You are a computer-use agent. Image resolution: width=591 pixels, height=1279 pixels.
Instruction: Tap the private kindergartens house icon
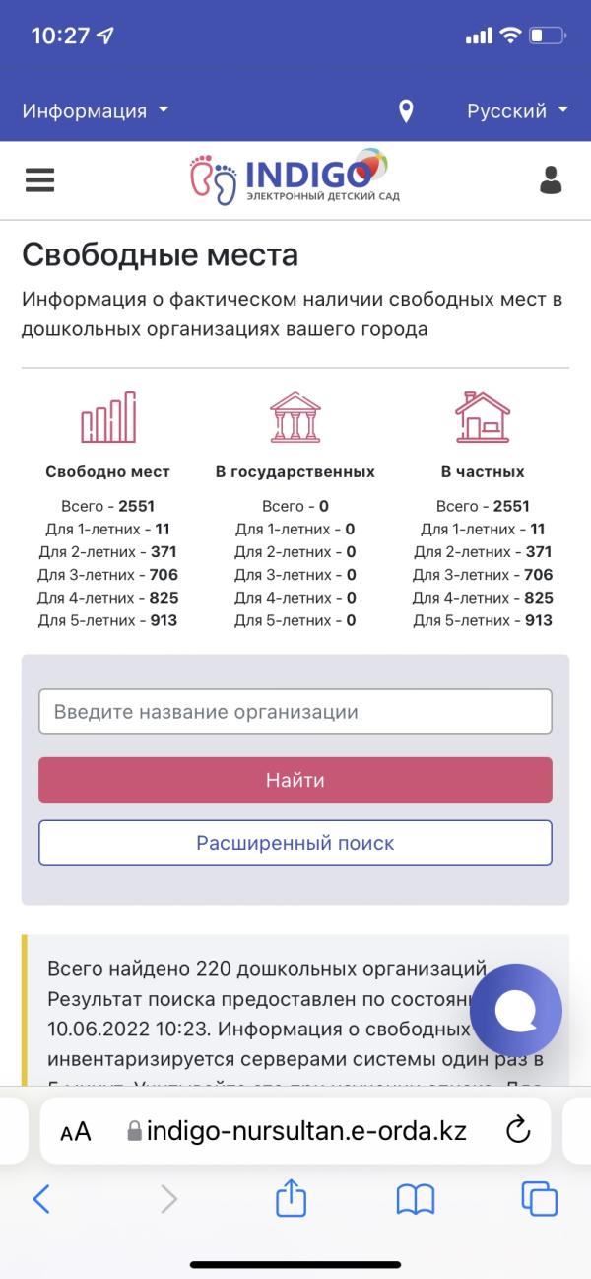(483, 417)
